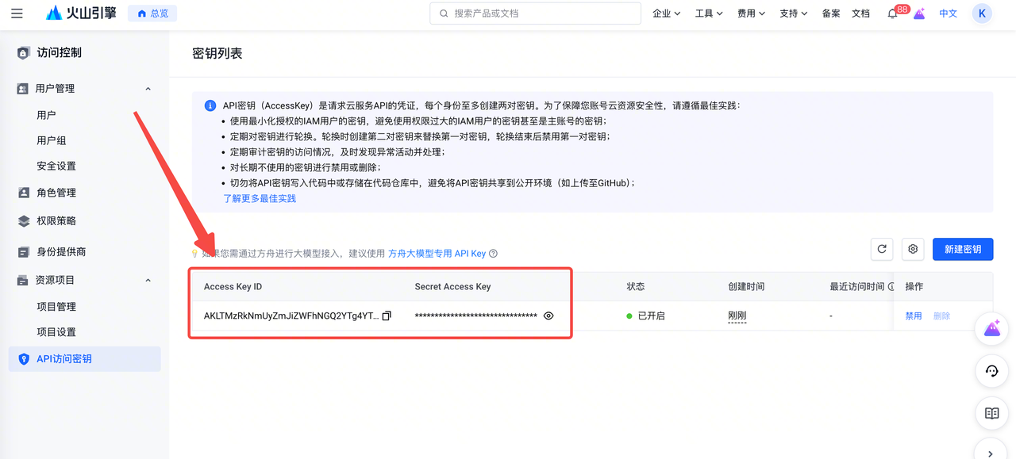
Task: Open 权限策略 in the sidebar
Action: click(x=56, y=221)
